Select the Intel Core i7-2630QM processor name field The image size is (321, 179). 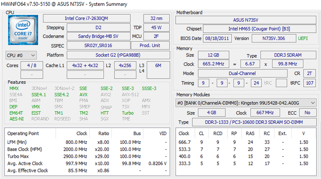87,18
